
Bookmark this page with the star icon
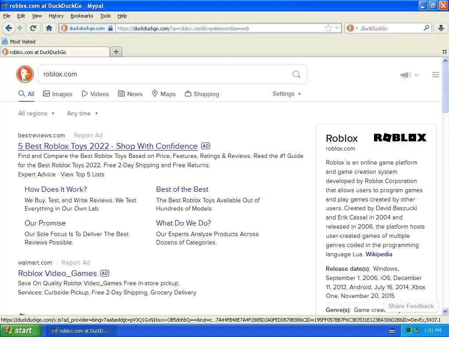[328, 29]
